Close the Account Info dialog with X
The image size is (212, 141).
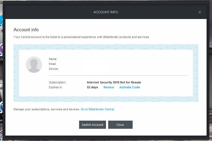click(x=200, y=12)
